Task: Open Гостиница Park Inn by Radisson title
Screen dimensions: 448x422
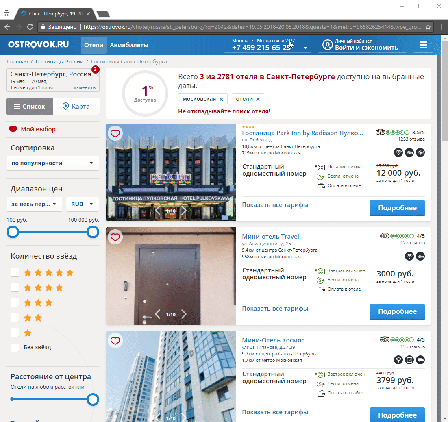Action: click(x=302, y=133)
